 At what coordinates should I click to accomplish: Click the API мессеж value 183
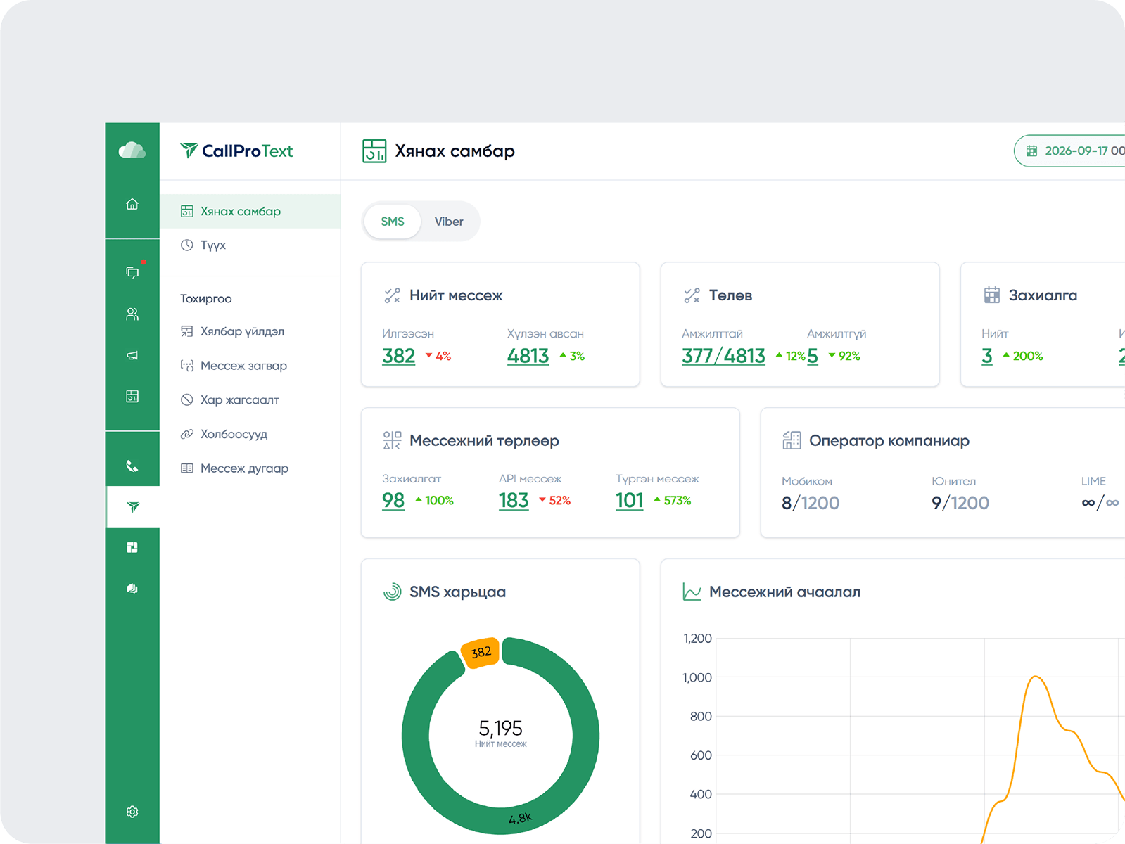[514, 500]
